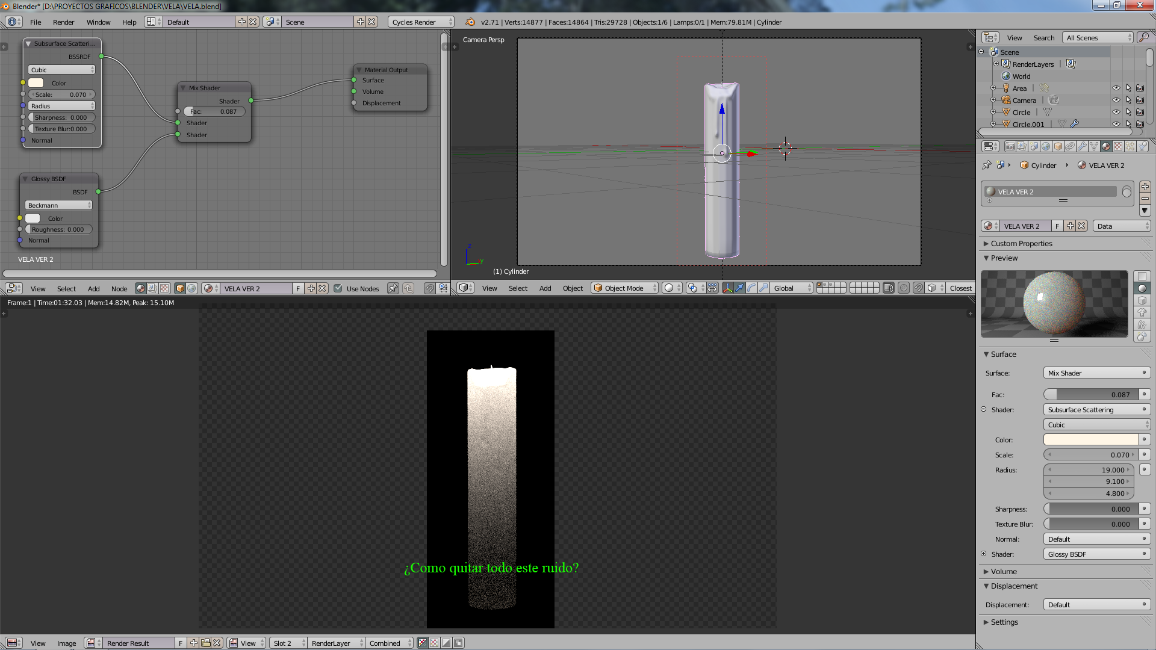Open the Modifiers wrench tab
1156x650 pixels.
pos(1082,146)
